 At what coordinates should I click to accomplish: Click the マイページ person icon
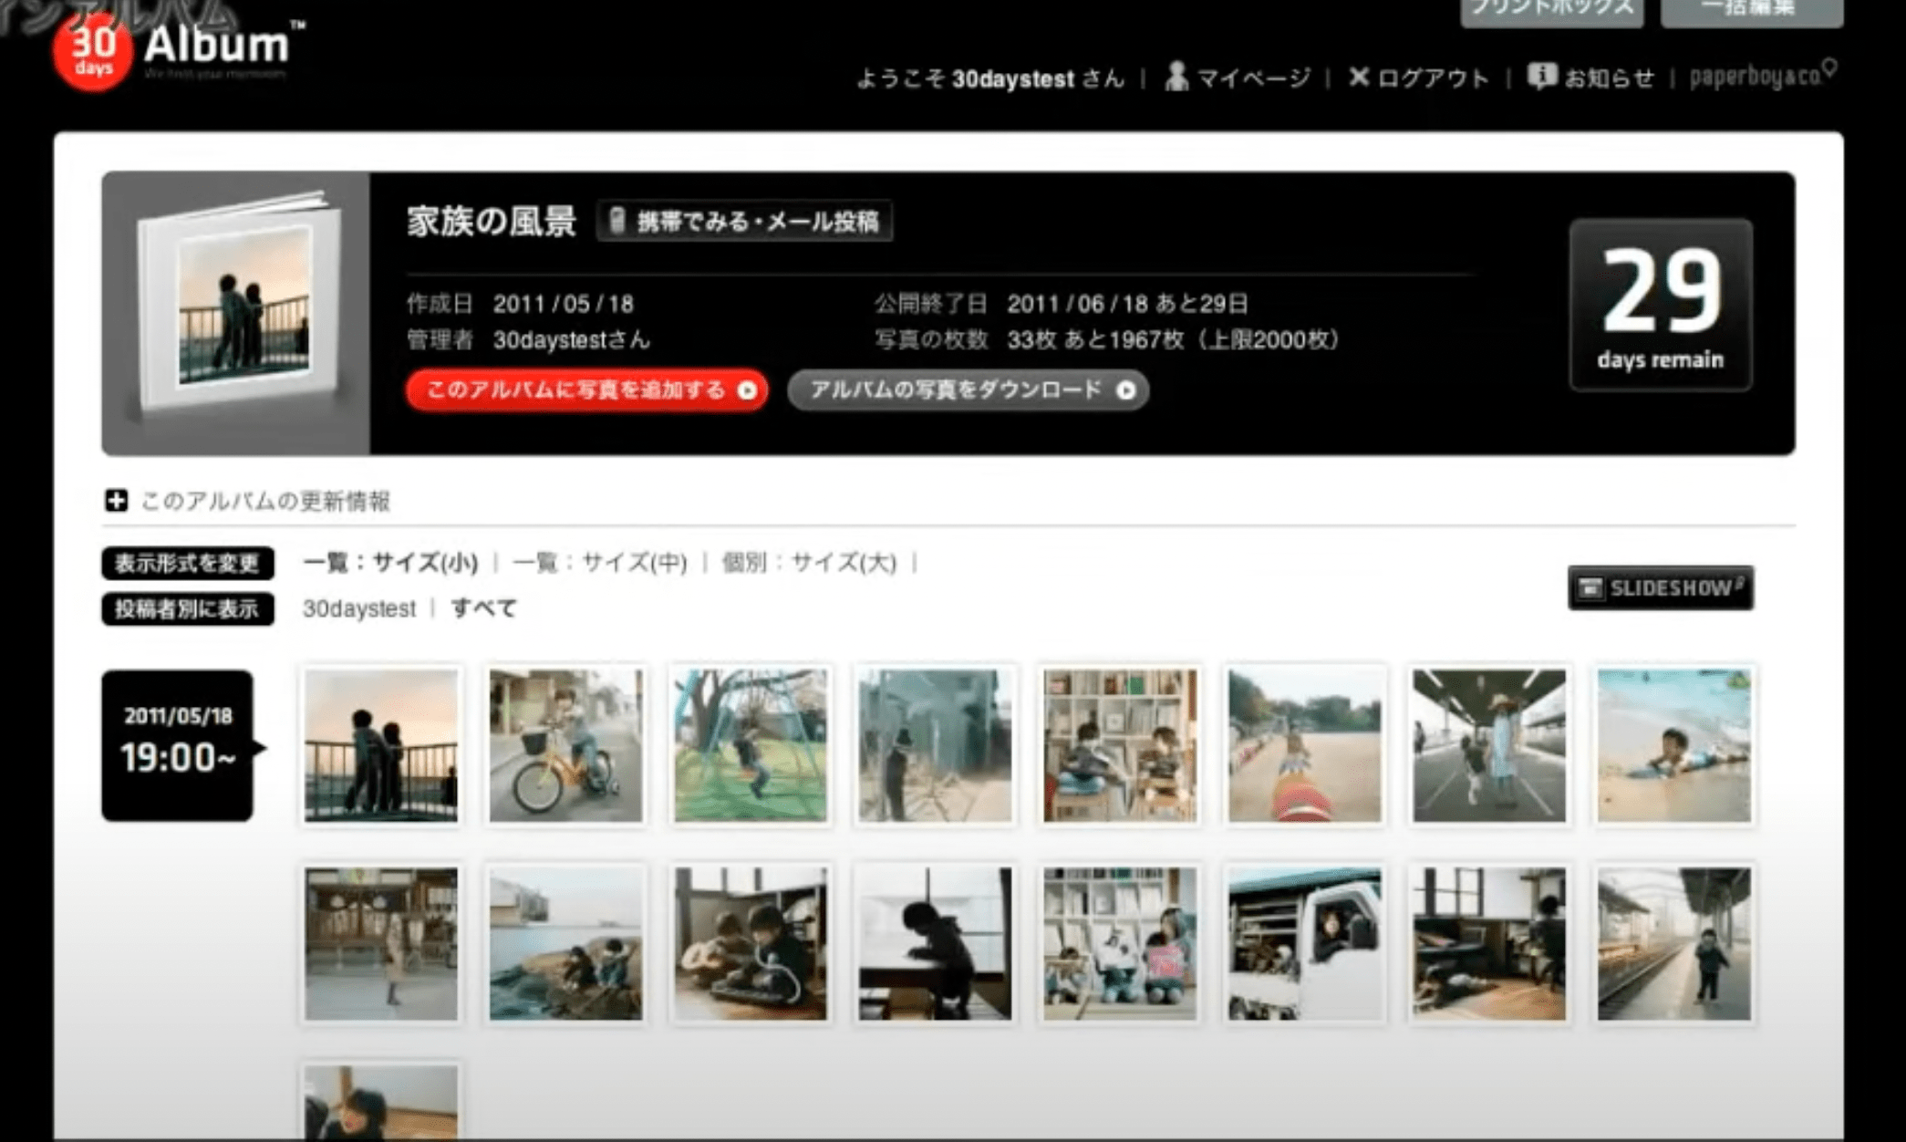(1176, 77)
